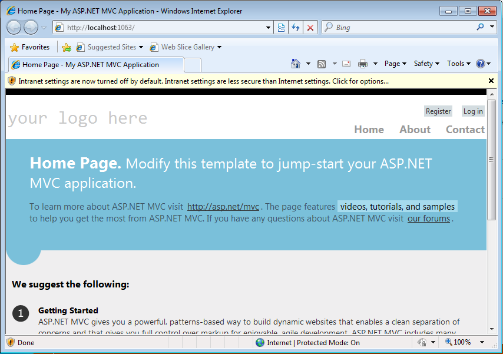Click the 'Home Page.' banner heading
The image size is (503, 354).
[x=75, y=163]
